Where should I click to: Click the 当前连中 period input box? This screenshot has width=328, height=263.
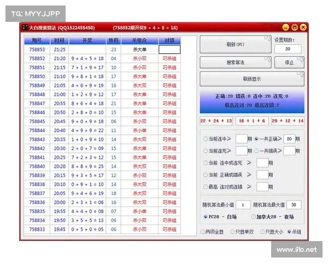point(242,139)
